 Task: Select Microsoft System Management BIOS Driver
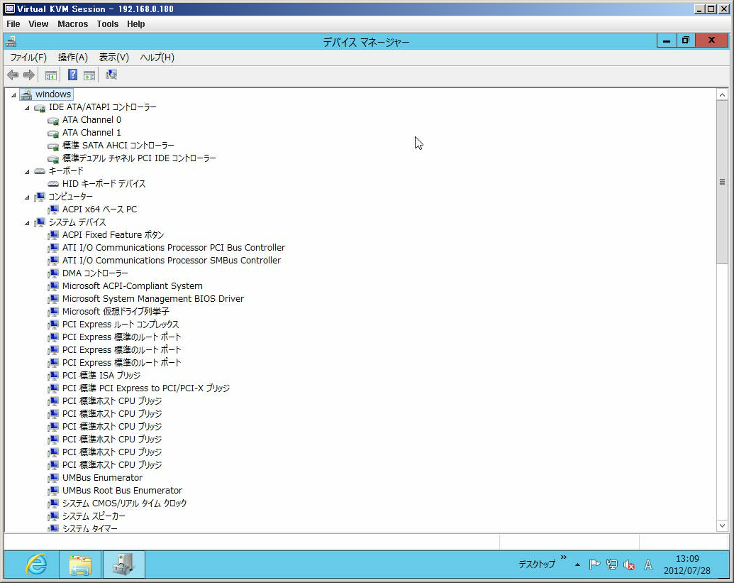(x=153, y=298)
